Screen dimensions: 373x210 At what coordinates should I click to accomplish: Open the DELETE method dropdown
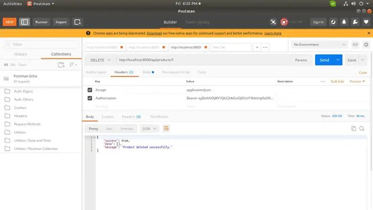pyautogui.click(x=100, y=60)
